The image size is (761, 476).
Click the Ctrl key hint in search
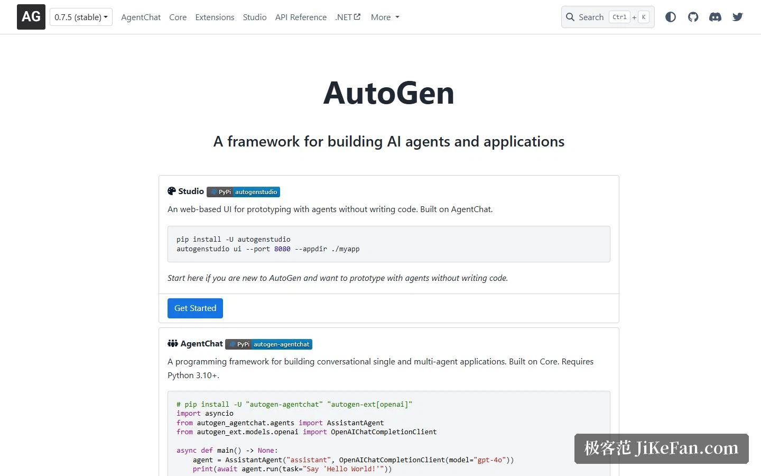coord(619,17)
